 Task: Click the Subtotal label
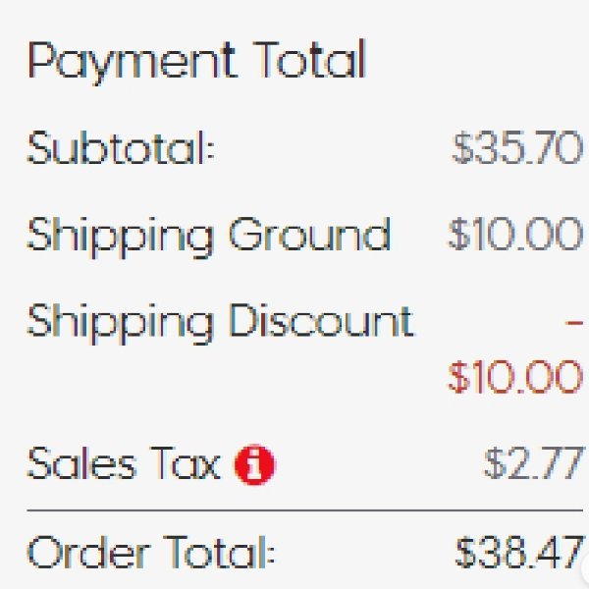tap(121, 147)
